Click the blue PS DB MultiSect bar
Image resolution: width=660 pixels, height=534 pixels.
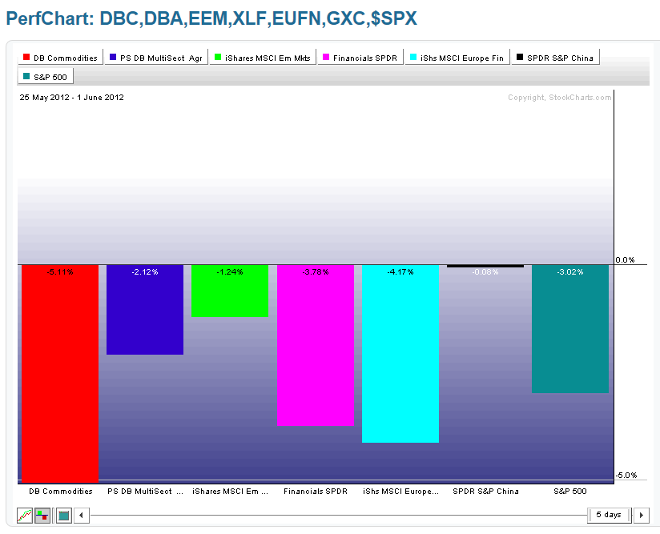[x=145, y=310]
